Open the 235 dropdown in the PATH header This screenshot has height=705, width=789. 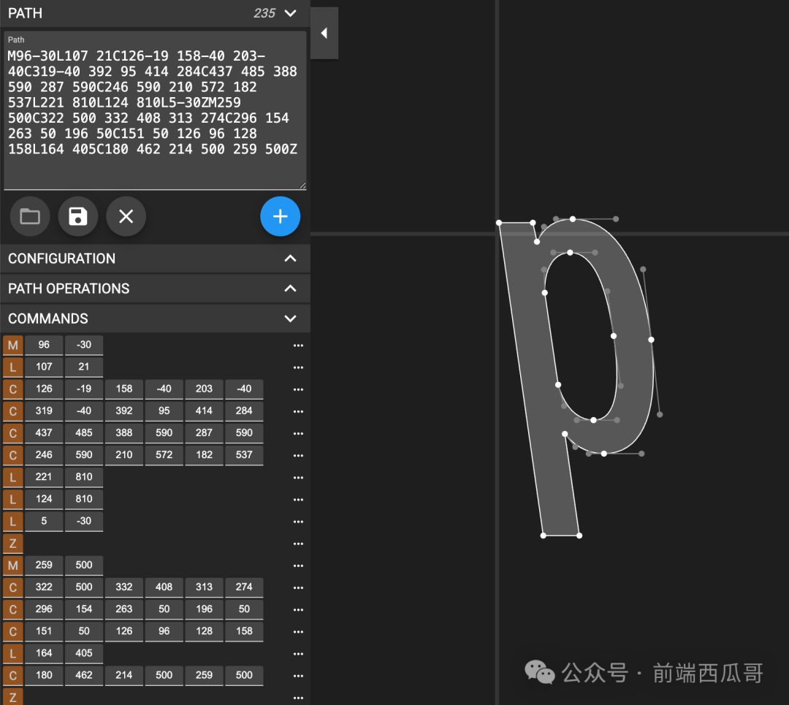(x=290, y=13)
